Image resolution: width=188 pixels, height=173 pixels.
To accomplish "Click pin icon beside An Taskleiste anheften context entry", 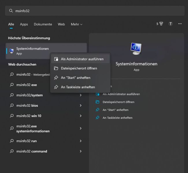I will 56,87.
